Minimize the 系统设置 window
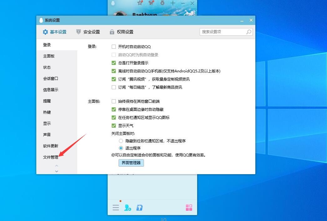Viewport: 327px width, 221px height. click(x=242, y=20)
